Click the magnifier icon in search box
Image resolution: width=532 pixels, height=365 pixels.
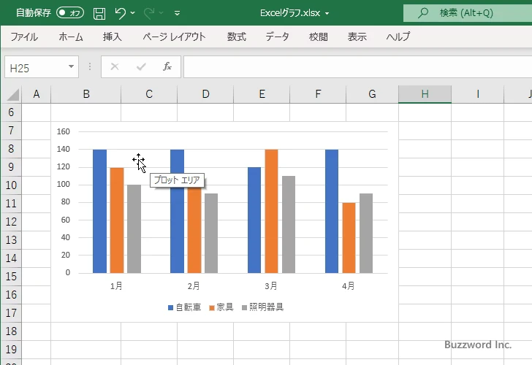422,13
